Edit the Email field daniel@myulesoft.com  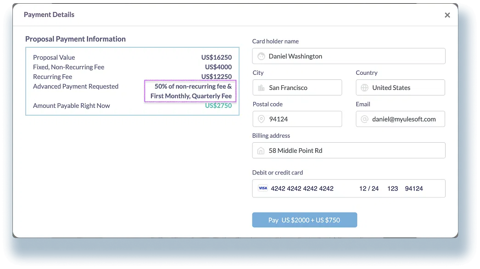tap(400, 119)
